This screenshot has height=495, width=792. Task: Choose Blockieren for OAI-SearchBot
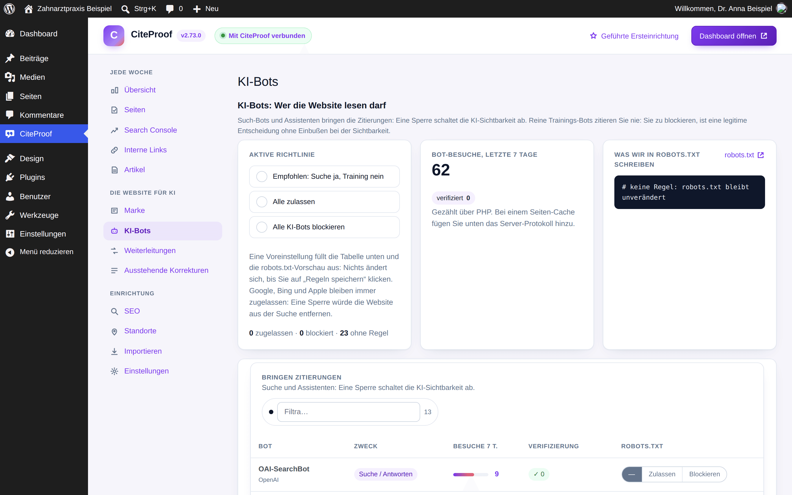pos(704,474)
